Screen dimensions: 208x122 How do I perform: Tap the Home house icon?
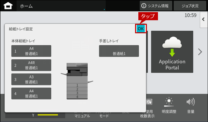point(8,6)
